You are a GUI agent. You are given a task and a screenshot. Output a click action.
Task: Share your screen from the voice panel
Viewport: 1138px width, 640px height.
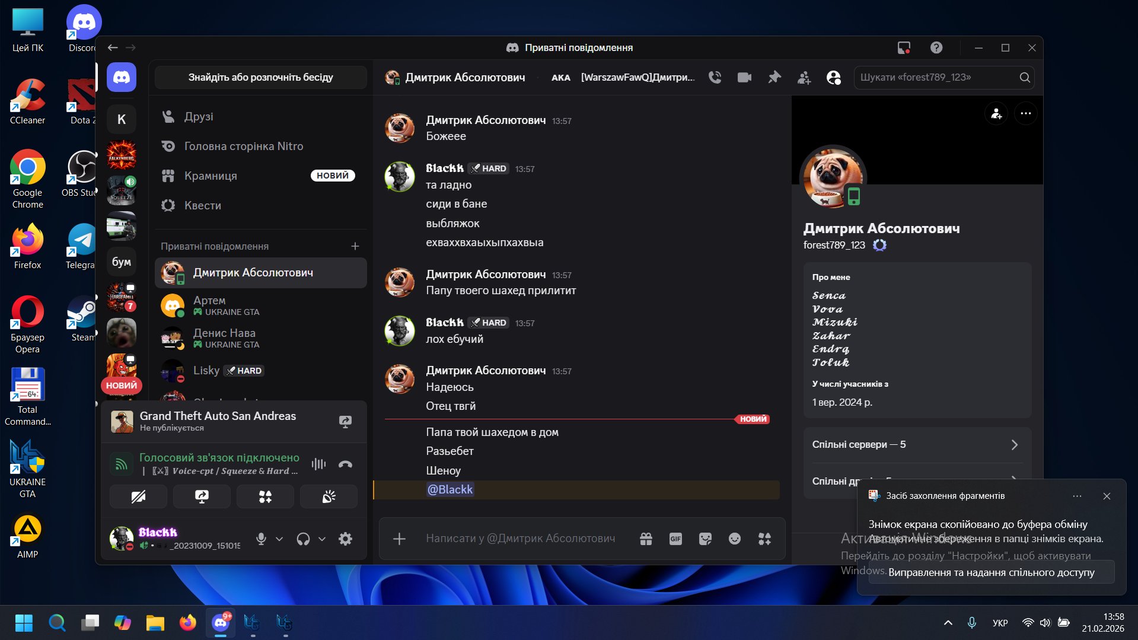point(202,496)
